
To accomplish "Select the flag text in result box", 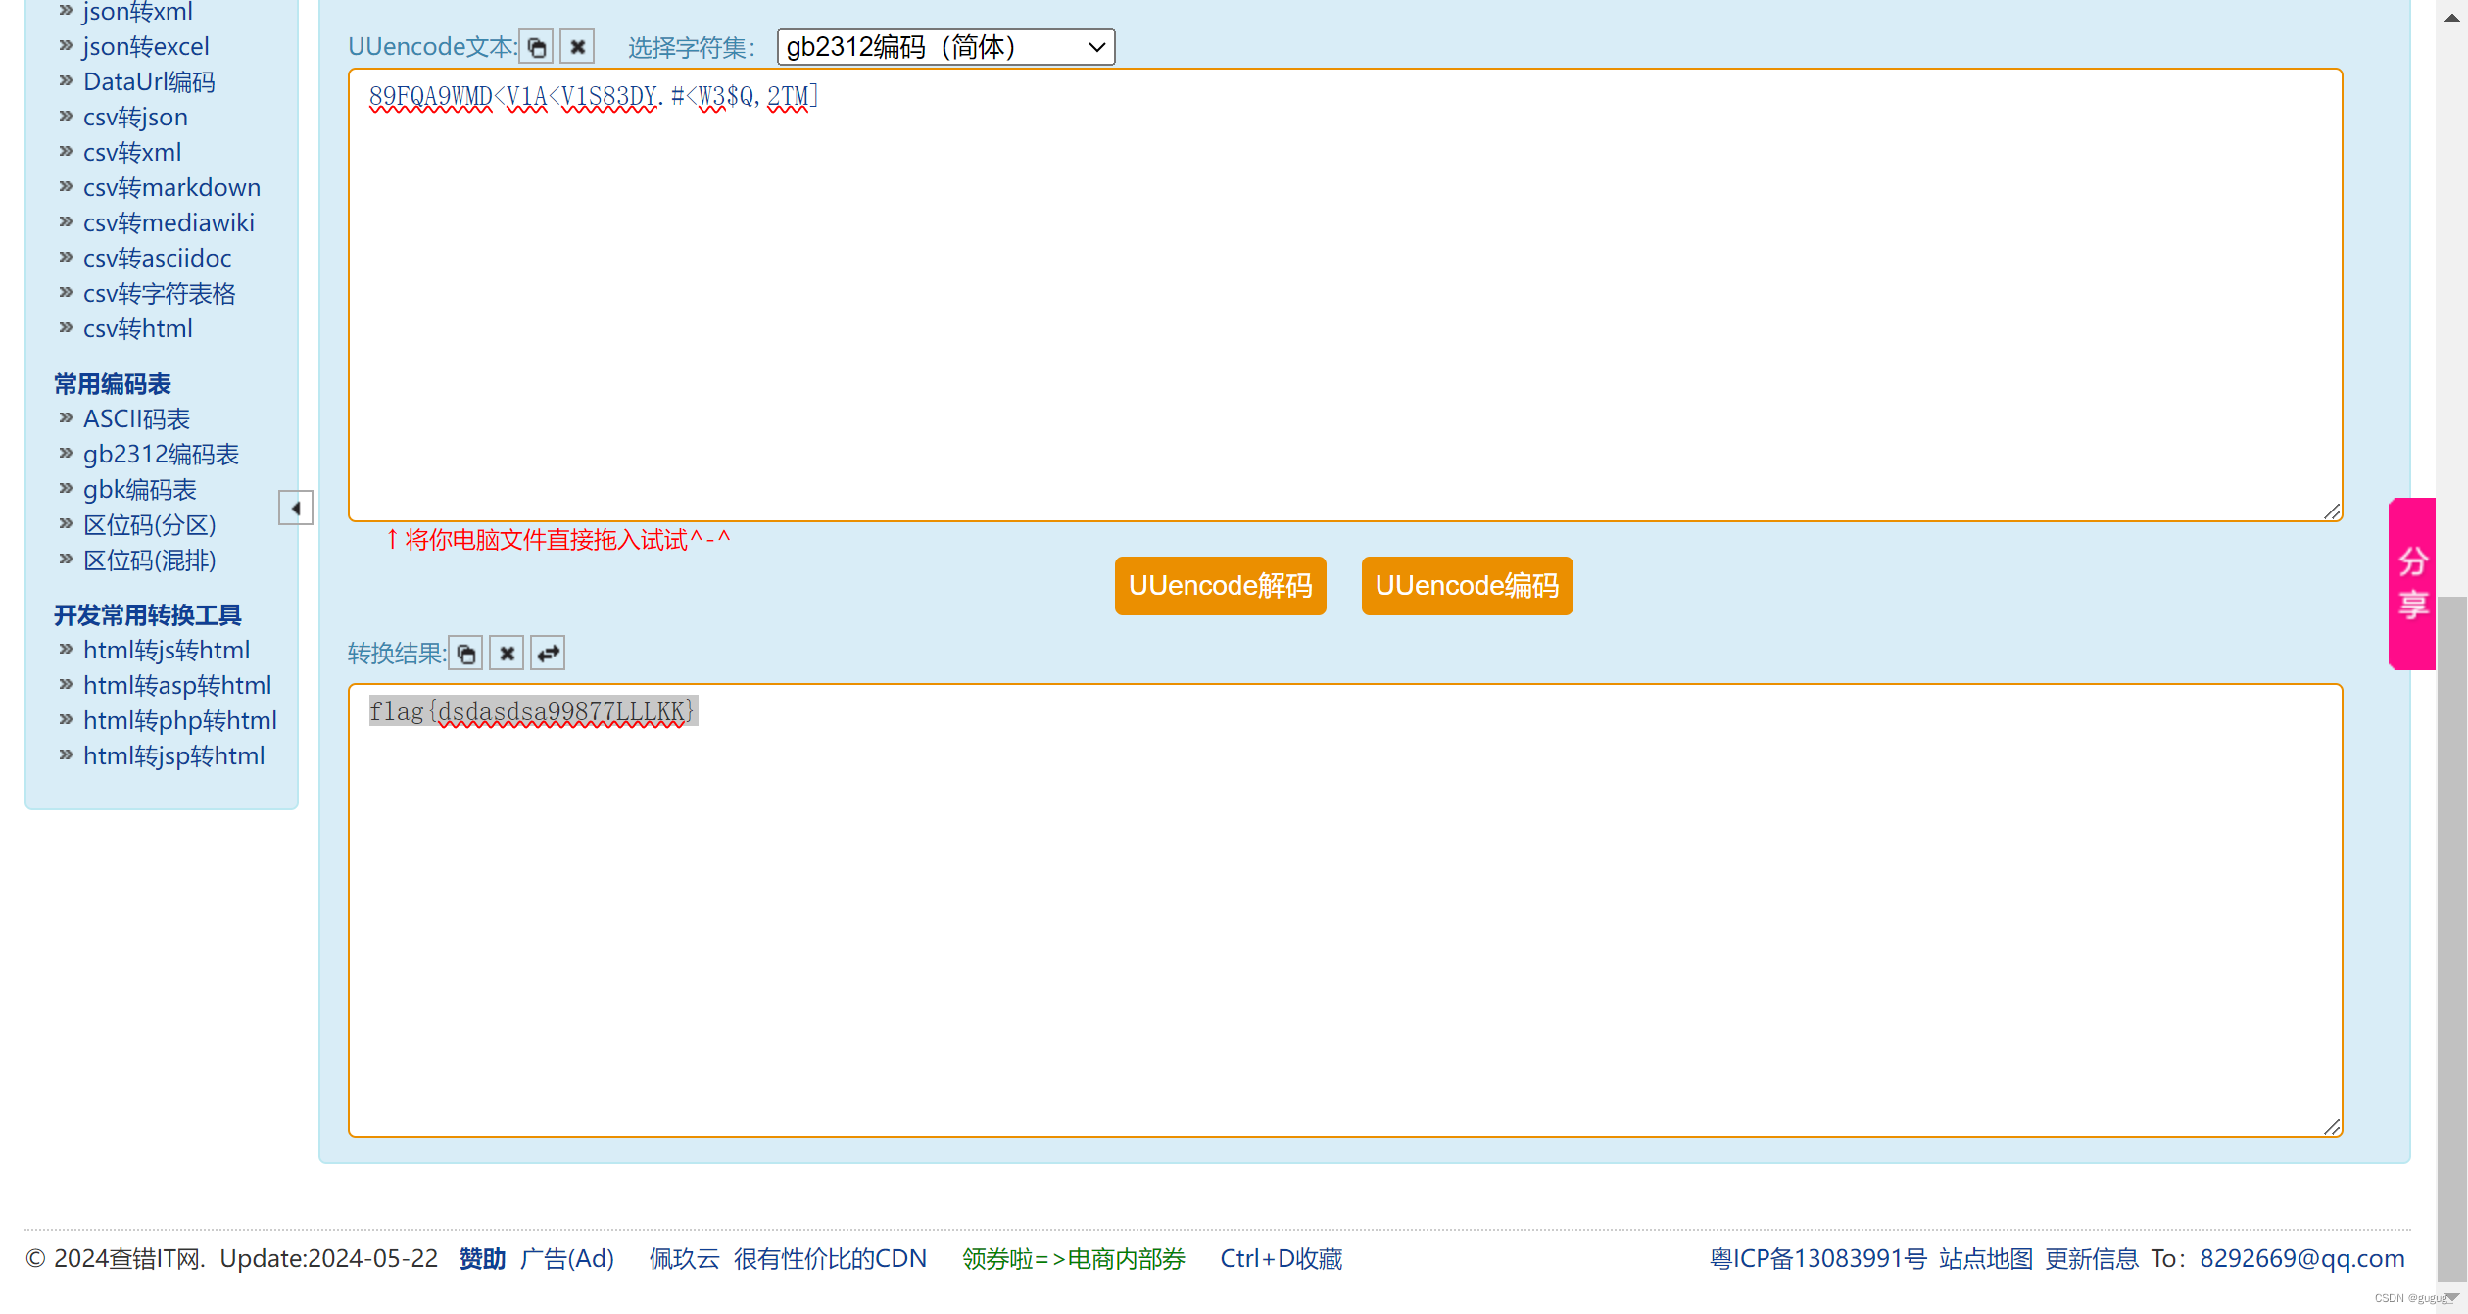I will coord(532,710).
